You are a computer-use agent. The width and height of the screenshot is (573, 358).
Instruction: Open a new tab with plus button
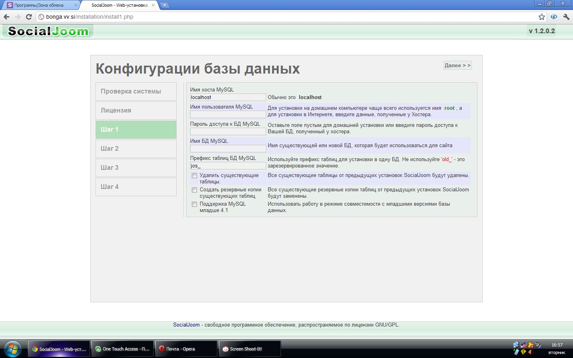164,5
